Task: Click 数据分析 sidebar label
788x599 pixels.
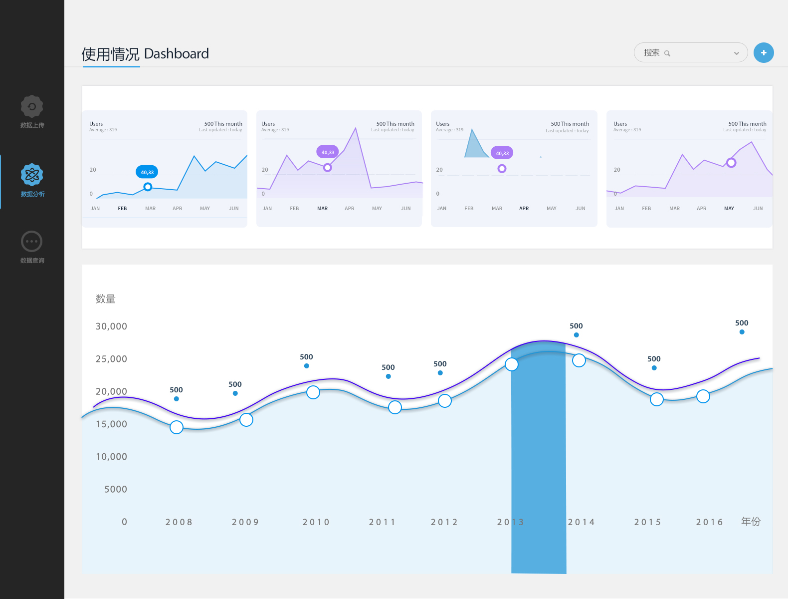Action: tap(32, 194)
